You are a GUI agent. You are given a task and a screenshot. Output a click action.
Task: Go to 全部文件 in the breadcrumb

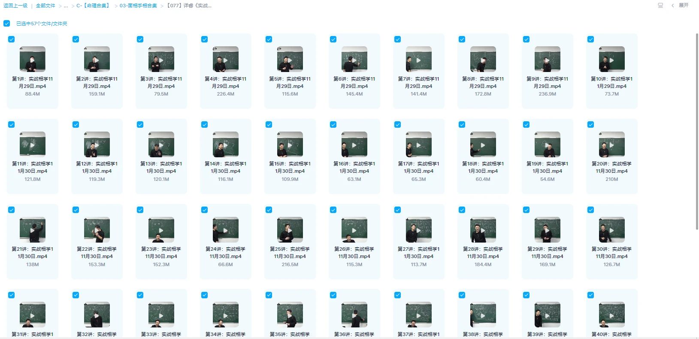click(45, 6)
